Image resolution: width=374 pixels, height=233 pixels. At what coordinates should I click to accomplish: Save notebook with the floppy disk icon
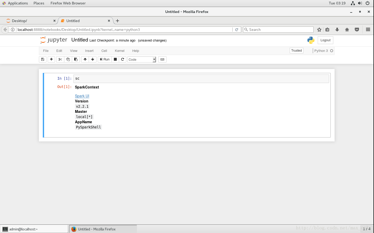point(43,59)
